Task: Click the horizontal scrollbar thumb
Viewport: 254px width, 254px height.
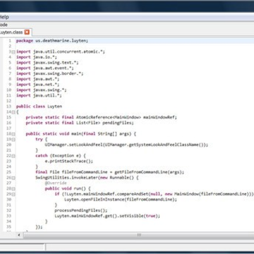Action: pos(139,235)
